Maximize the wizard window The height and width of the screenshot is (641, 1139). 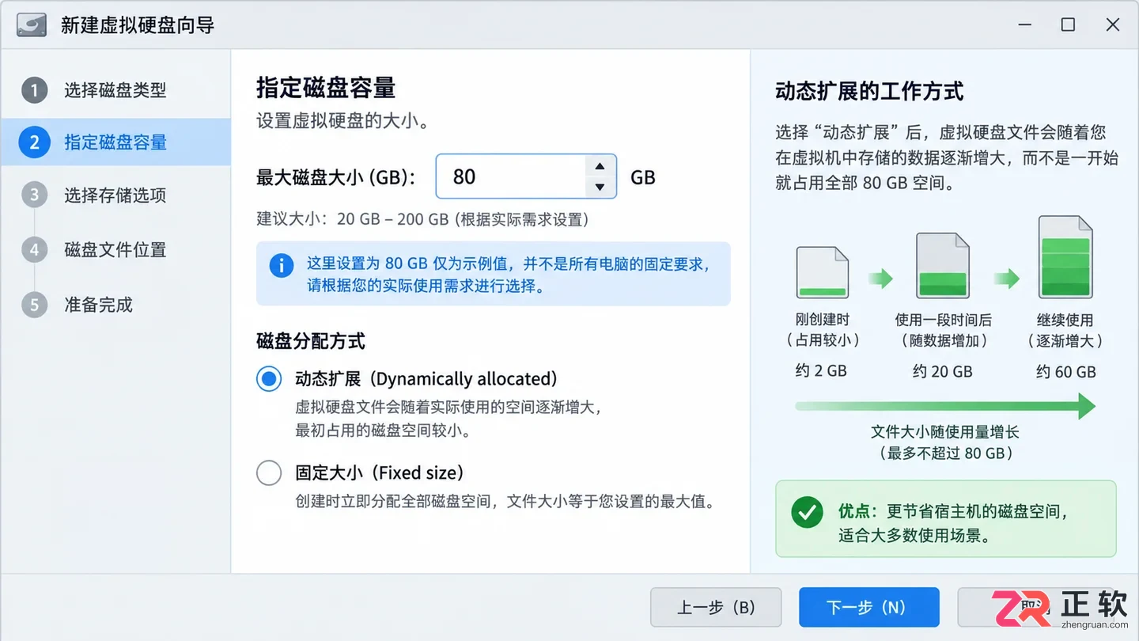(1068, 25)
